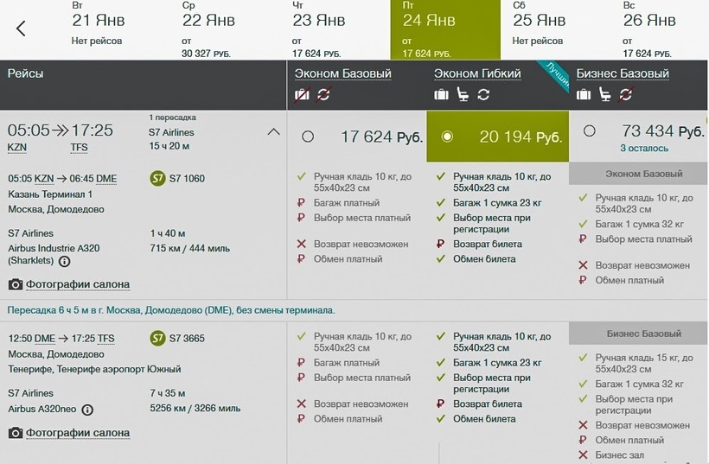
Task: Click DME code in 06:45 DME segment line
Action: click(106, 179)
